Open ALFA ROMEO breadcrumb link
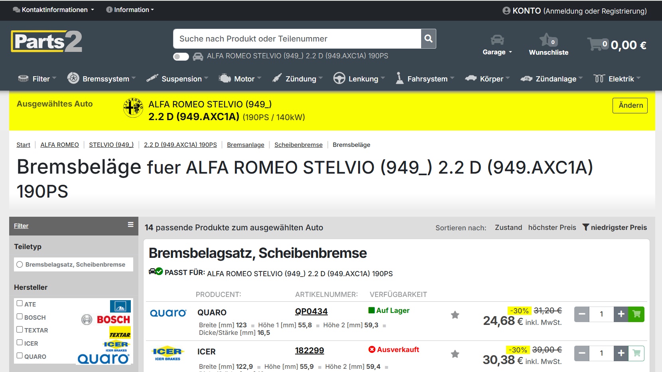 click(x=59, y=145)
